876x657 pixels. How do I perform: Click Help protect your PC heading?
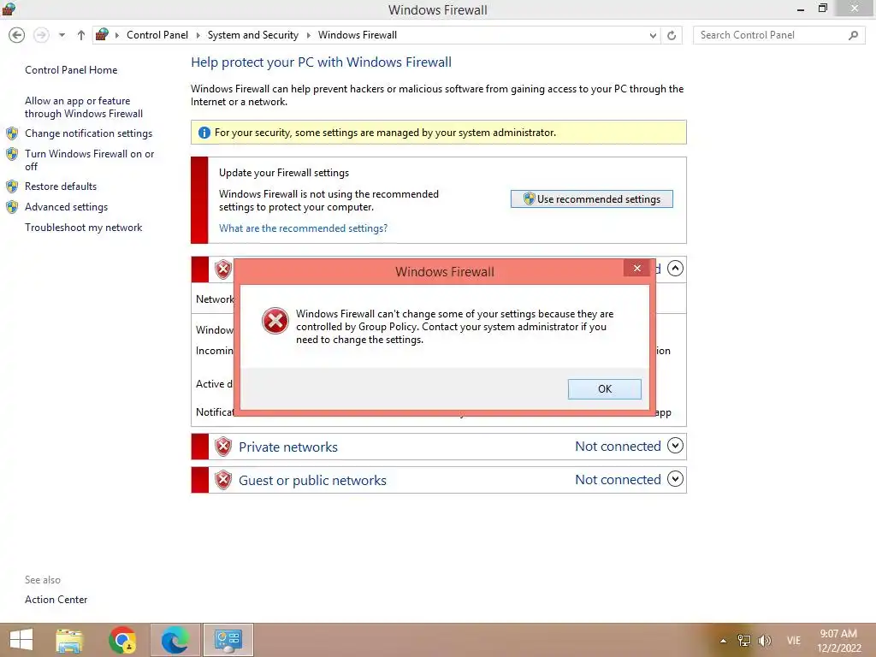(x=322, y=62)
